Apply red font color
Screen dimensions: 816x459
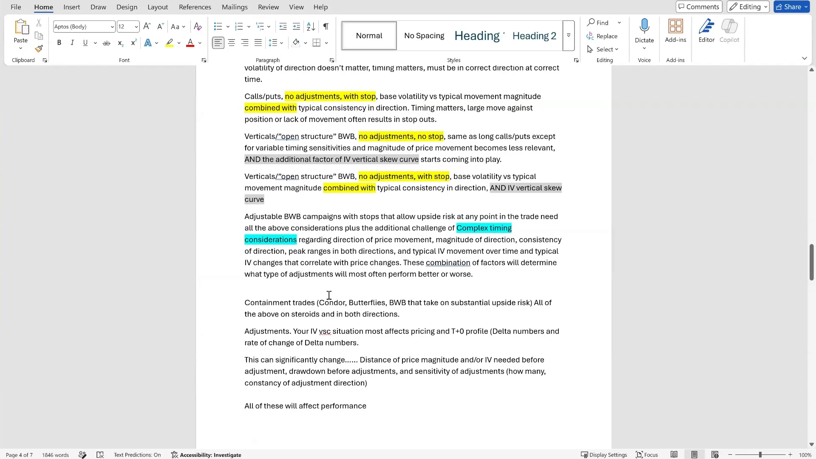190,42
